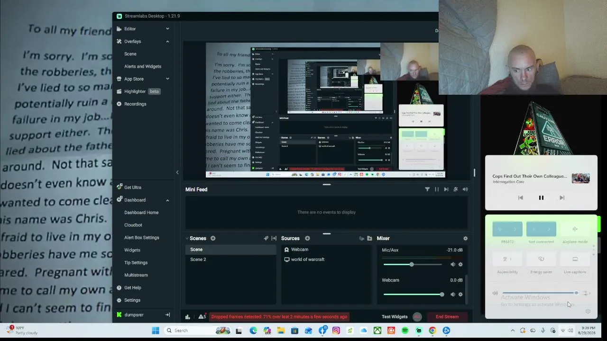Click Test Widgets
Viewport: 607px width, 341px height.
(x=395, y=317)
